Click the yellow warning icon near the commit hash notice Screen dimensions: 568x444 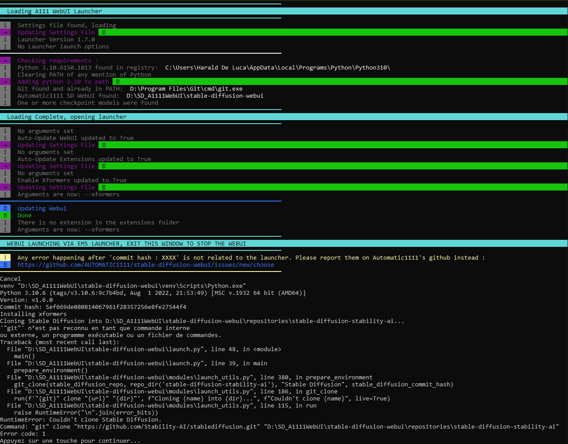[5, 257]
